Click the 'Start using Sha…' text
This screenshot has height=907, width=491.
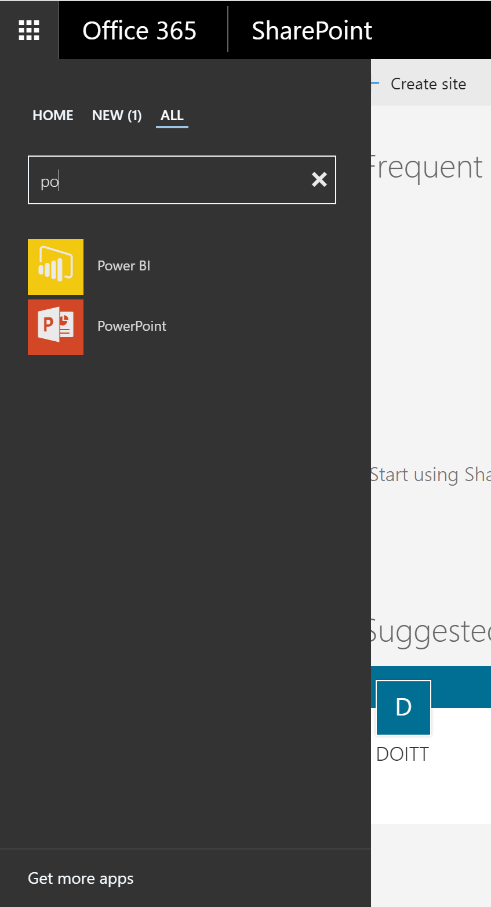tap(431, 475)
